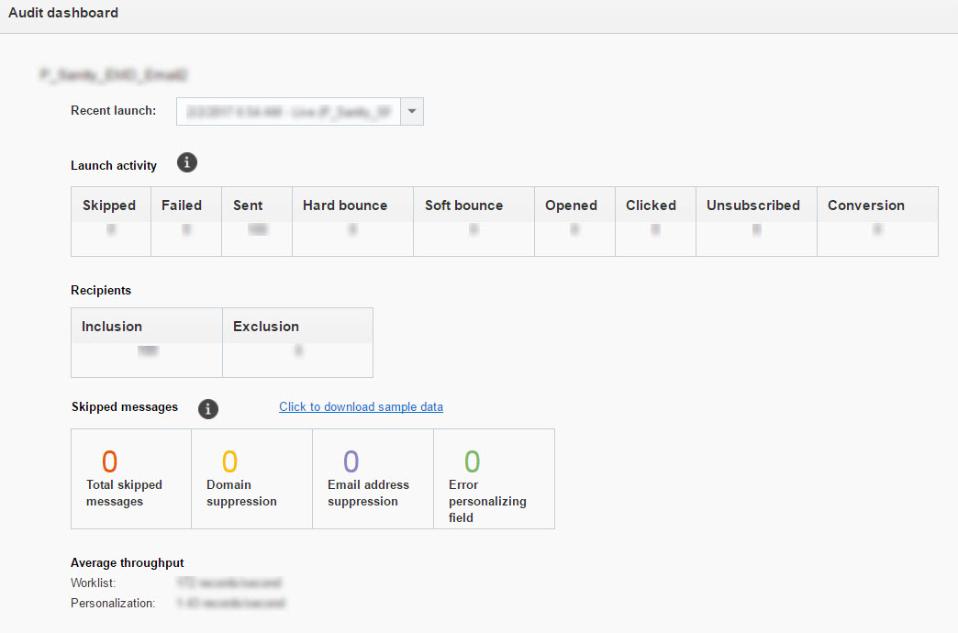Open the Recent launch dropdown arrow

tap(412, 112)
